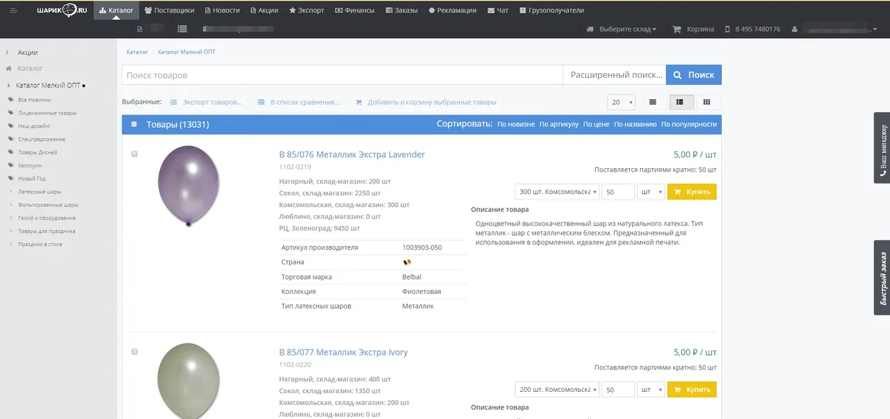
Task: Expand Латексные шары category
Action: point(10,192)
